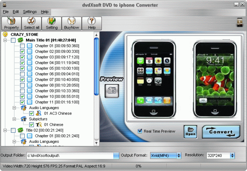This screenshot has height=171, width=247.
Task: Uncheck the 01 AC3 Chinese checkbox
Action: point(32,114)
